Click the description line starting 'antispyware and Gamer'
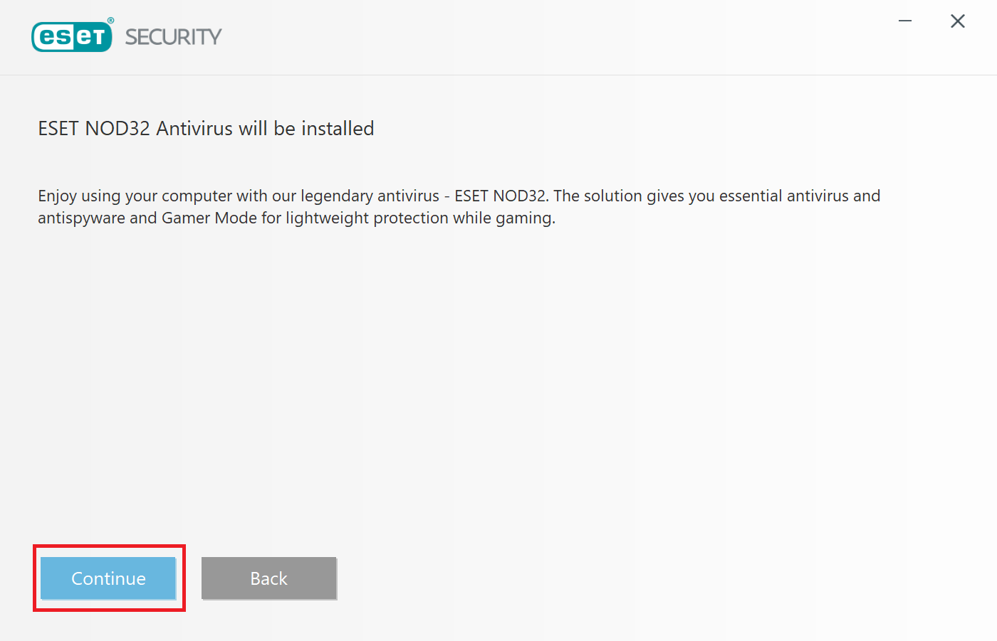 (296, 218)
